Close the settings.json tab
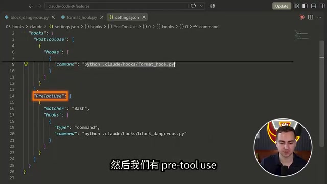This screenshot has height=184, width=327. [144, 17]
